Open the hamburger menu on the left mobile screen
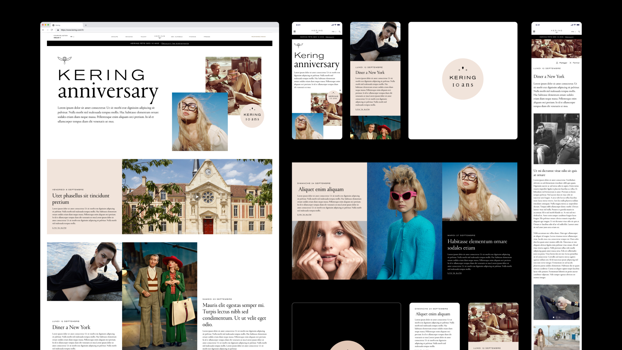The height and width of the screenshot is (350, 622). (x=294, y=31)
